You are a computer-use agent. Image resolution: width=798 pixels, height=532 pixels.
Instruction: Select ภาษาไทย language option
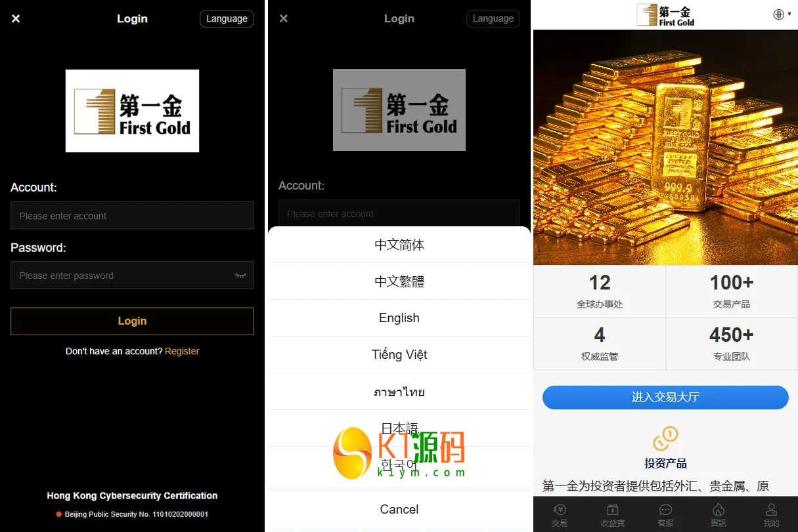[x=399, y=392]
